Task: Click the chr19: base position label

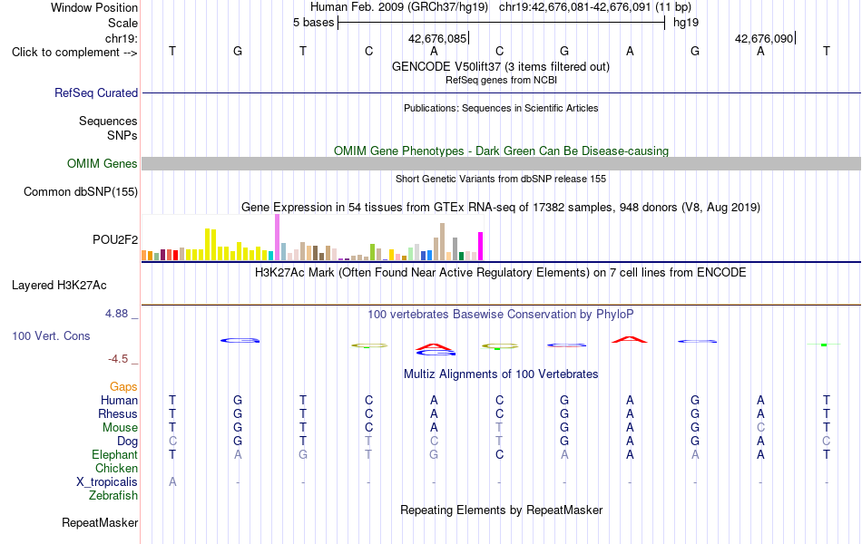Action: tap(121, 38)
